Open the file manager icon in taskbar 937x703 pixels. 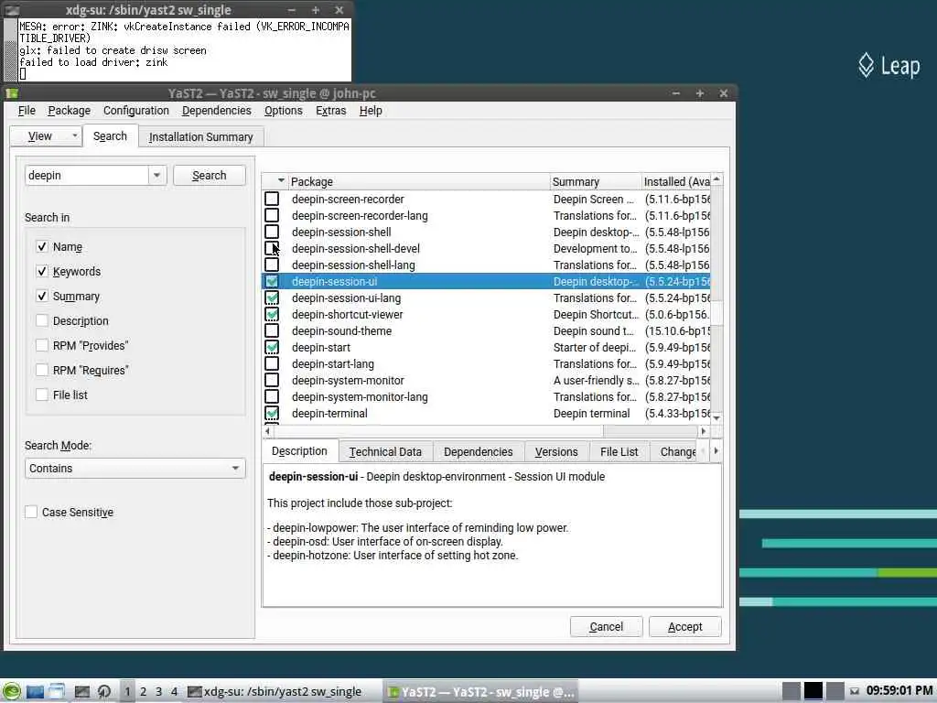tap(57, 692)
